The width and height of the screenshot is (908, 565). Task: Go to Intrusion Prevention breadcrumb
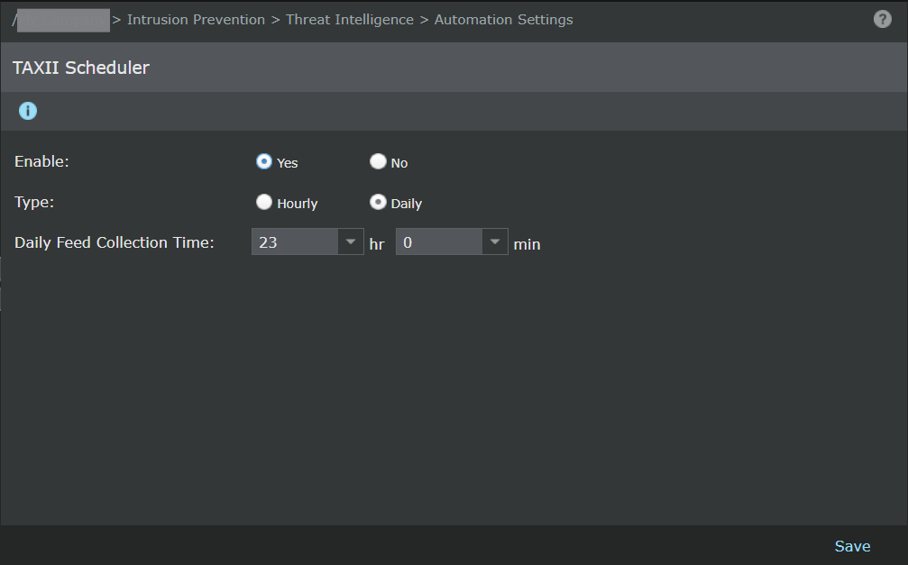coord(196,20)
